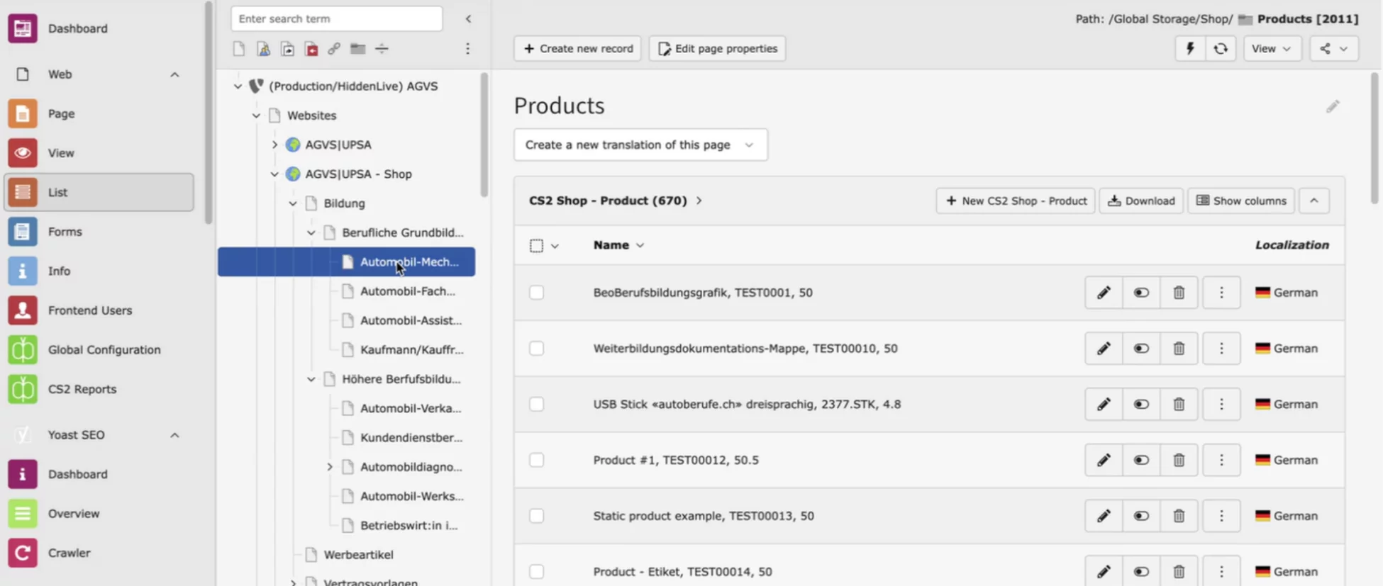The height and width of the screenshot is (586, 1383).
Task: Click the pencil icon next to Products title
Action: tap(1333, 106)
